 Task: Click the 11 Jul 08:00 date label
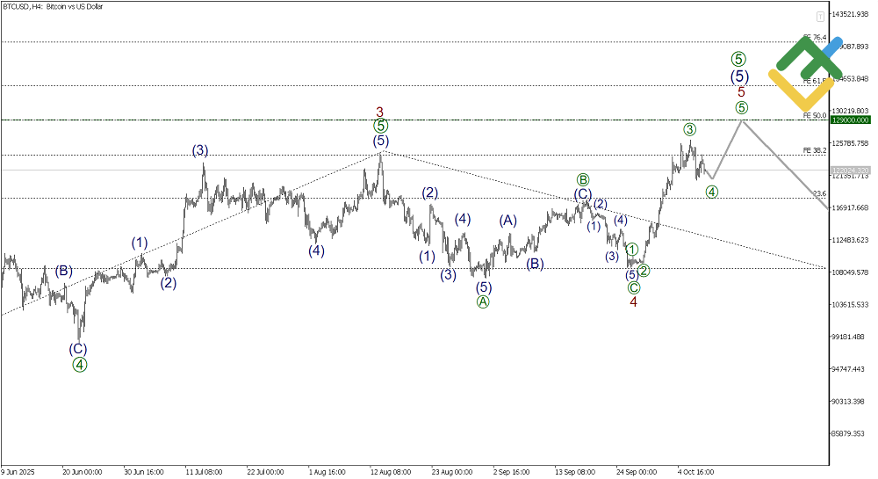tap(205, 472)
